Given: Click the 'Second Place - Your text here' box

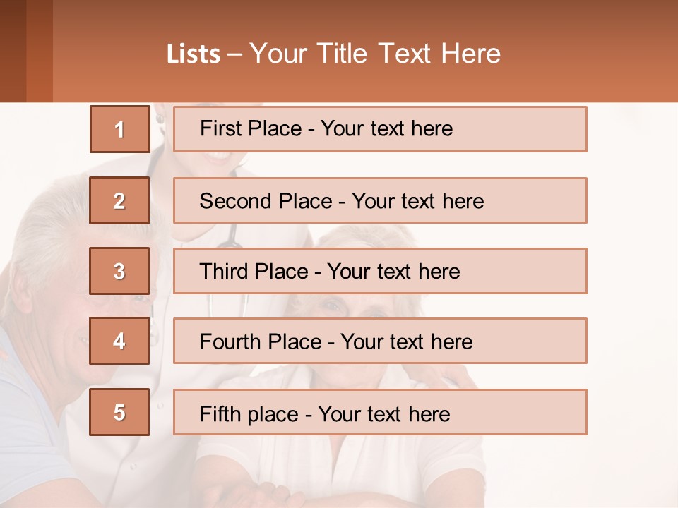Looking at the screenshot, I should point(380,200).
